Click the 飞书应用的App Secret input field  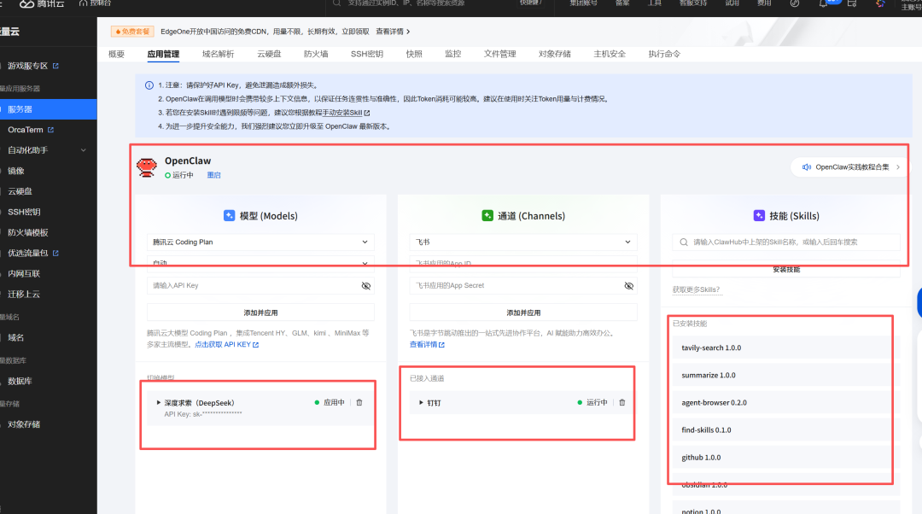[523, 286]
